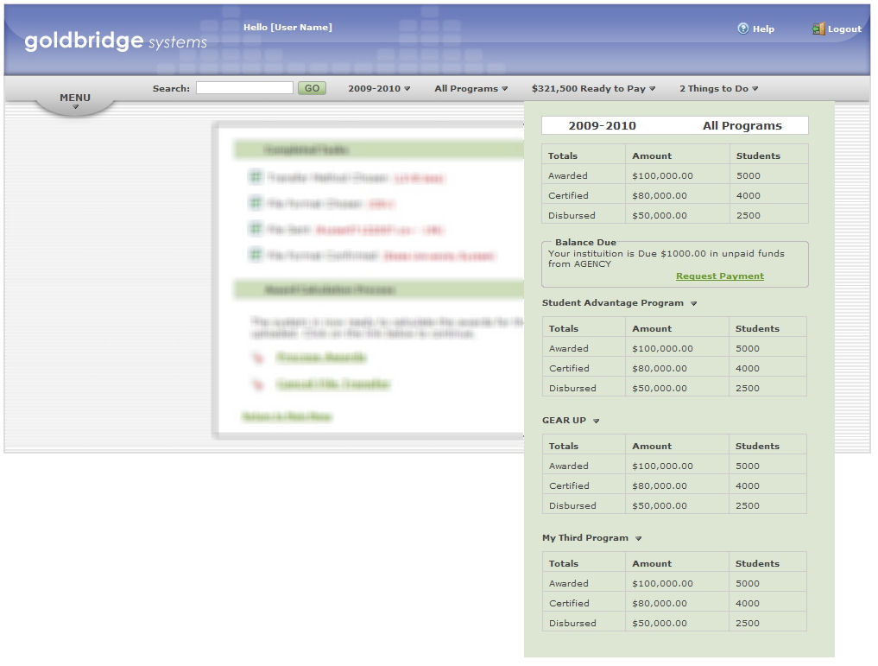
Task: Click green icon beside File Format Chosen
Action: 256,203
